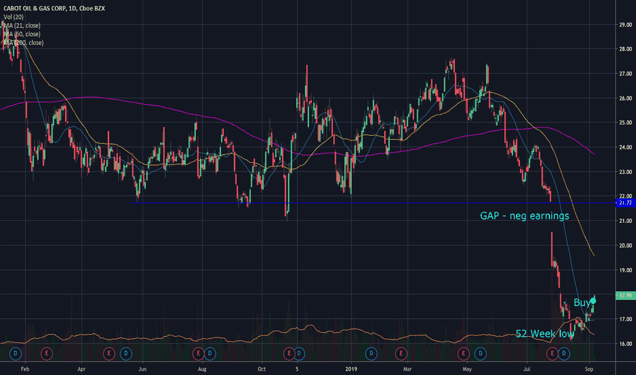Click the 28.00 price axis label
Screen dimensions: 636x375
(625, 49)
